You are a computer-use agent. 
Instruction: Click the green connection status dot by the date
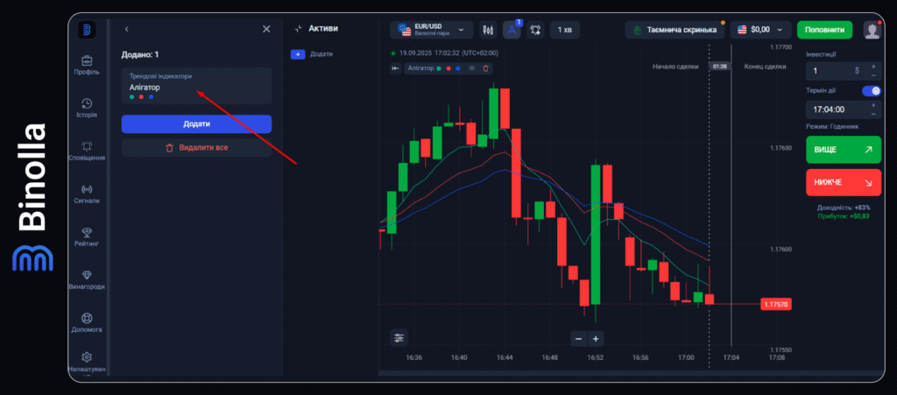393,53
